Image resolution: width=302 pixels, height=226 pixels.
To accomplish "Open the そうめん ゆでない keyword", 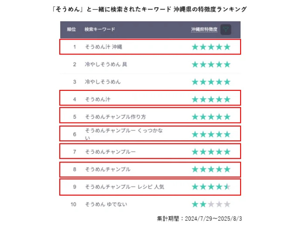I will coord(106,204).
